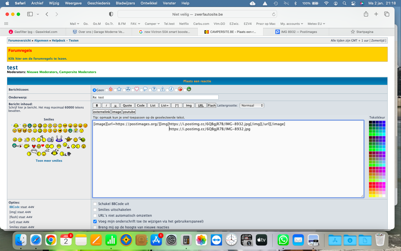The width and height of the screenshot is (401, 251).
Task: Click the 'Quote' BBCode button
Action: 128,105
